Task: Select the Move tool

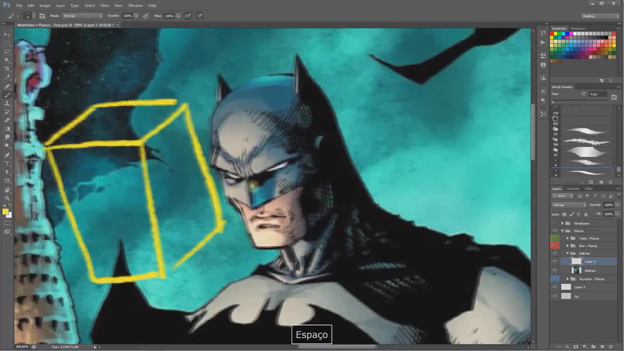Action: (x=7, y=35)
